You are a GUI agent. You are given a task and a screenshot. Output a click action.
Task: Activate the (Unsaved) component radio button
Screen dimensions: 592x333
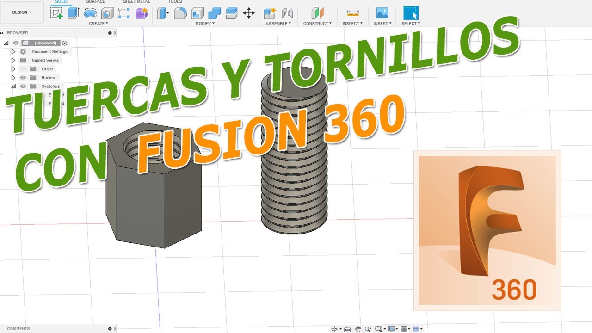(x=64, y=43)
